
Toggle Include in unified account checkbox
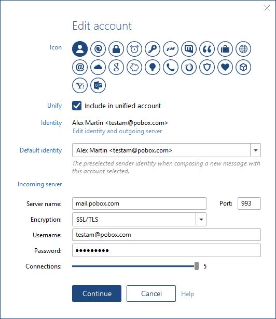click(x=77, y=106)
